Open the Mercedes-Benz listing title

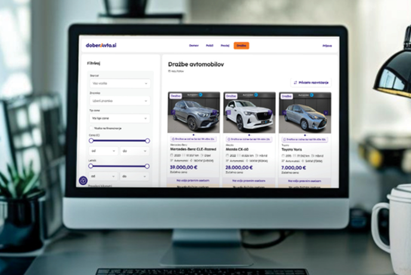coord(193,149)
